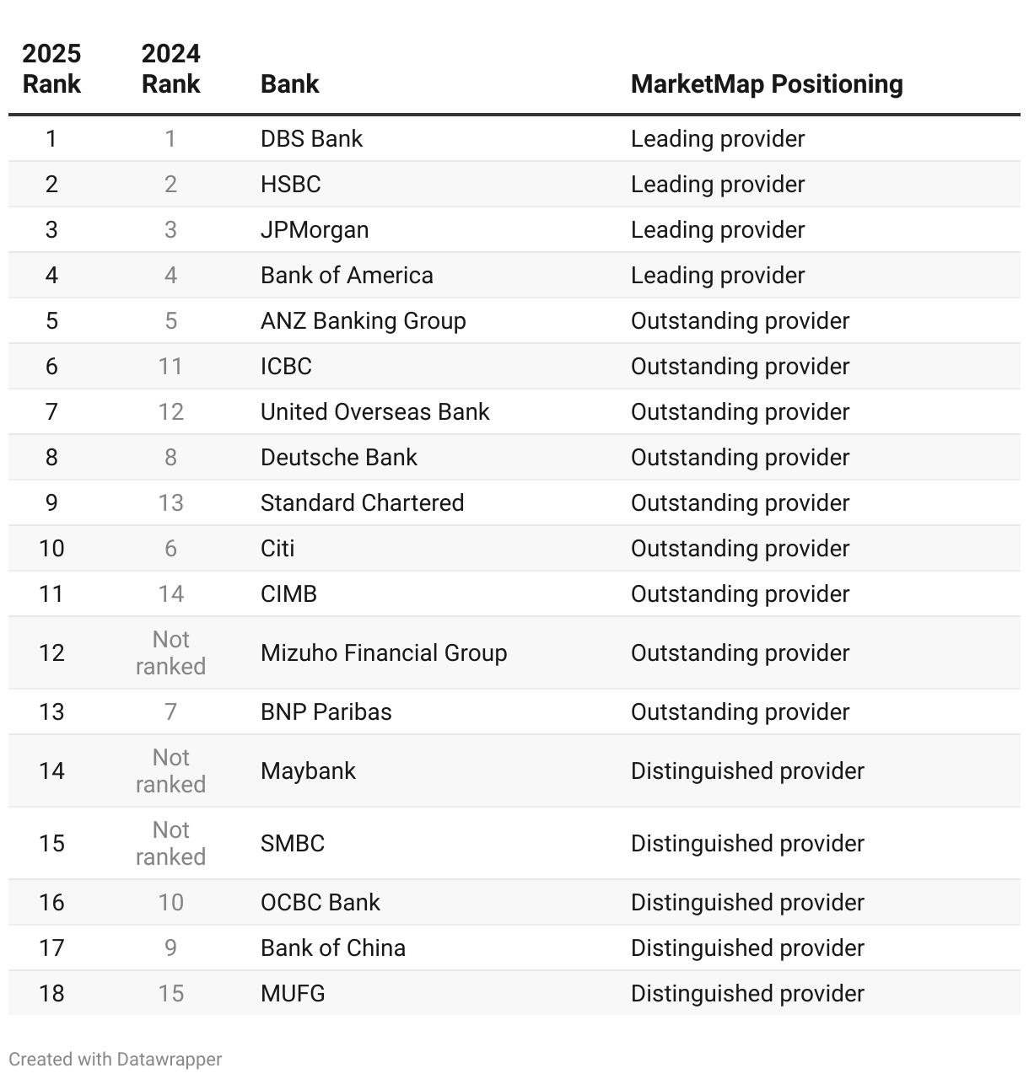Viewport: 1029px width, 1079px height.
Task: Click the "2025 Rank" column header
Action: [51, 69]
